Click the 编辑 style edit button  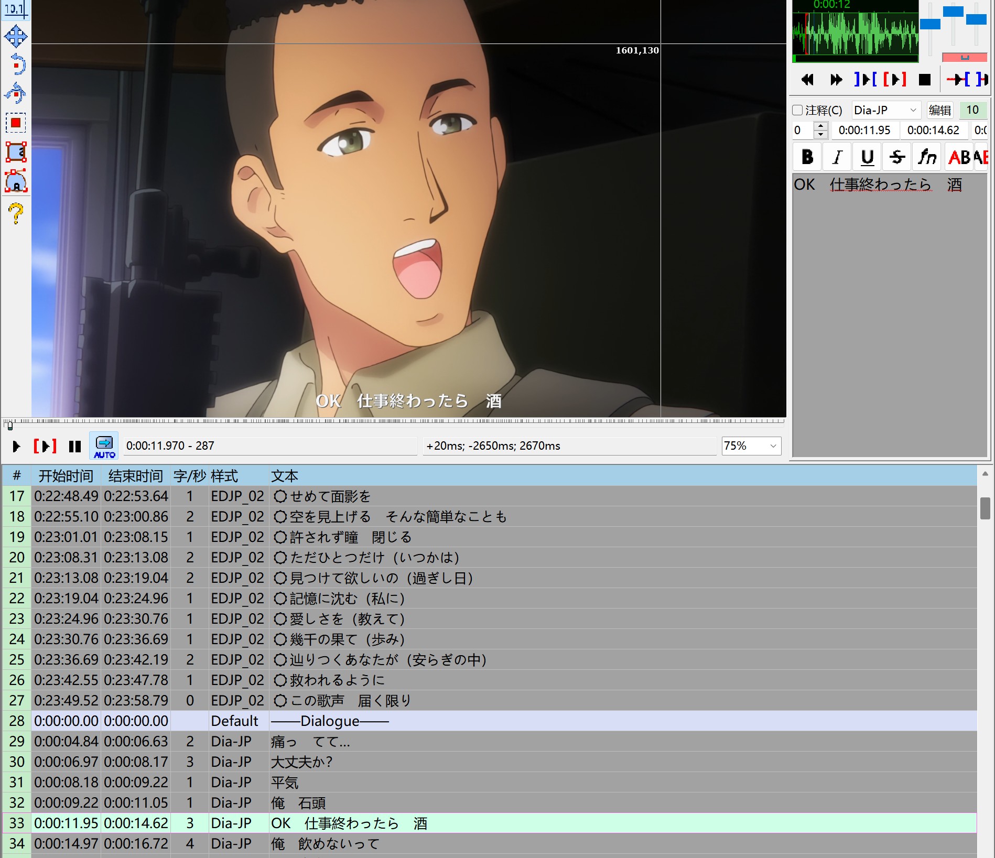coord(939,110)
